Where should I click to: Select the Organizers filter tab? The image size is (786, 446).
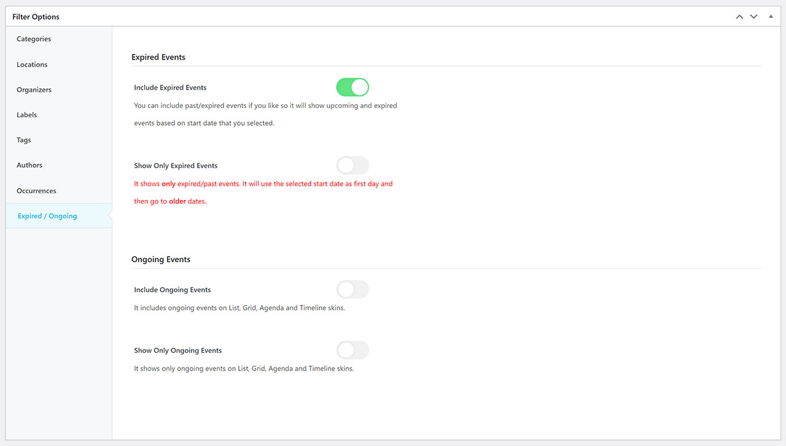click(x=34, y=90)
